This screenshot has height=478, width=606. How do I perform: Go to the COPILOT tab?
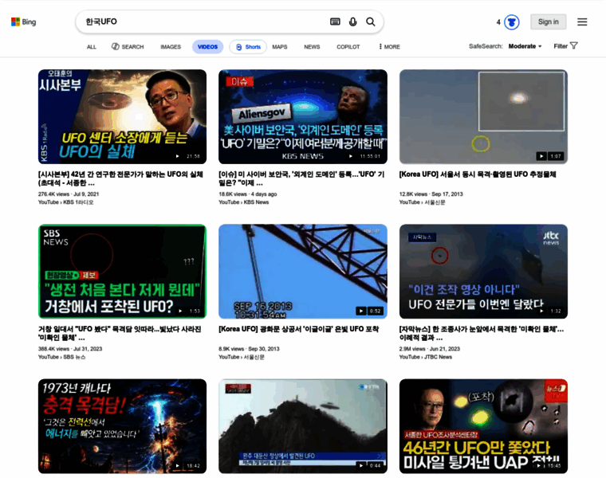point(348,47)
